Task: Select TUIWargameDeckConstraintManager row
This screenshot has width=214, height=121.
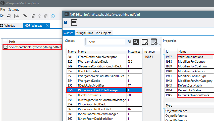Action: 104,100
